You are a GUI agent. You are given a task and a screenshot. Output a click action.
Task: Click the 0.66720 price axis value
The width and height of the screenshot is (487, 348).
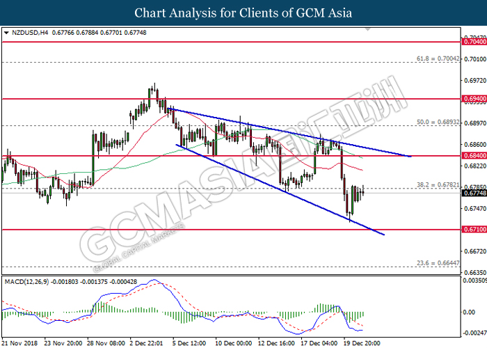tap(475, 251)
